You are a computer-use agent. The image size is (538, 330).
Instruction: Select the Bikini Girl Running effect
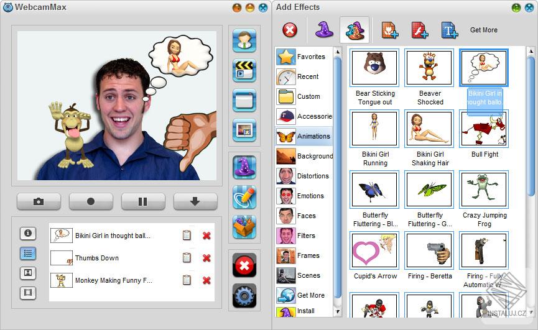point(374,129)
